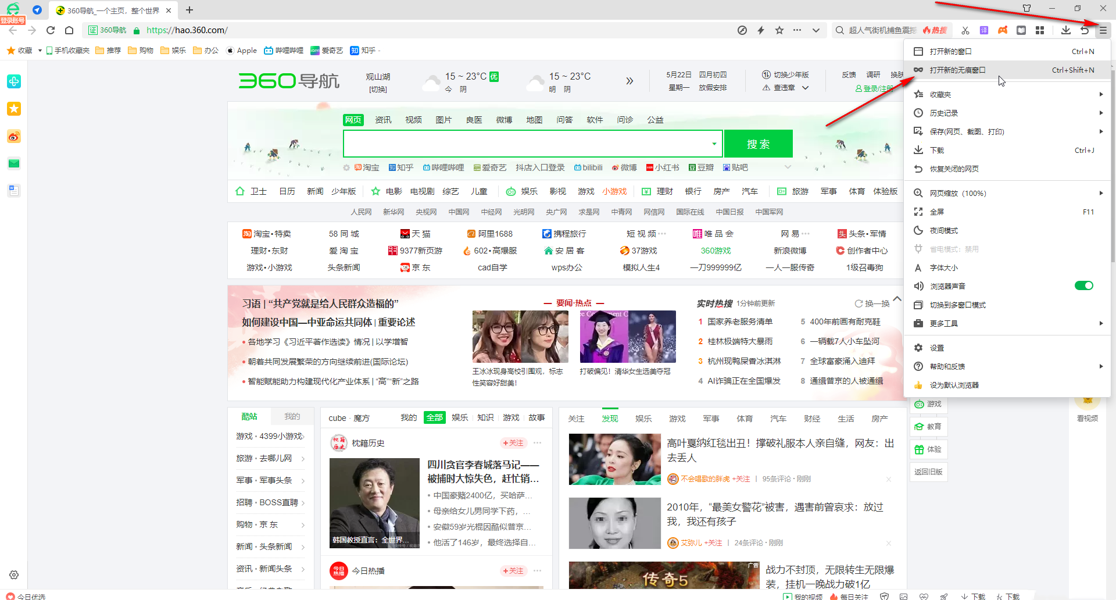Screen dimensions: 1116x600
Task: Select 全屏 in main menu
Action: (1007, 212)
